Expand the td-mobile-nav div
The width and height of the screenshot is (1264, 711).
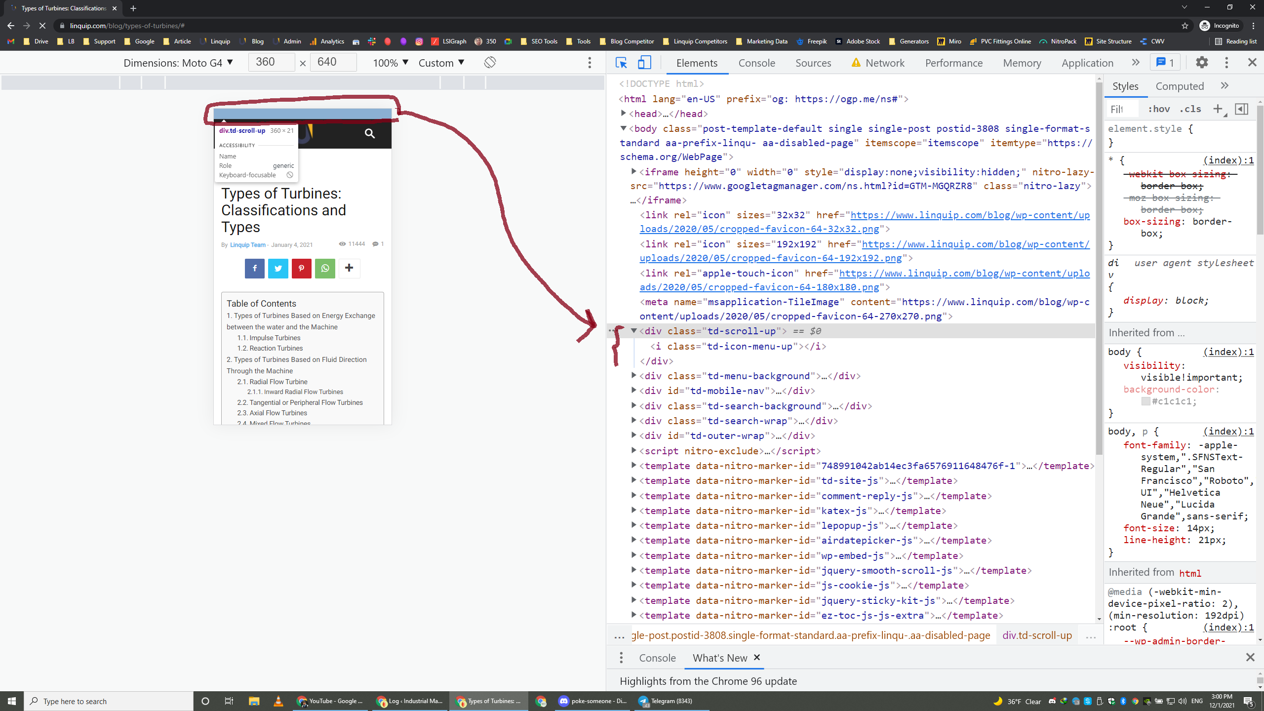click(x=634, y=391)
